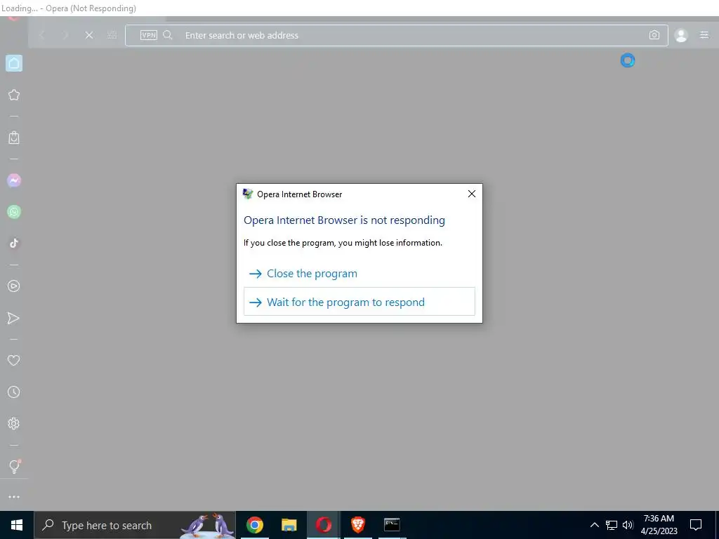This screenshot has width=719, height=539.
Task: Open the Command Prompt taskbar icon
Action: (x=392, y=525)
